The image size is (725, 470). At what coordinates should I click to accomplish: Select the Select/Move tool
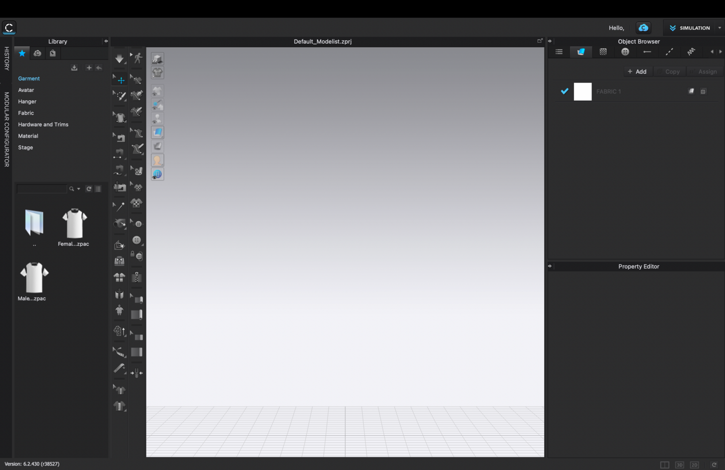120,79
